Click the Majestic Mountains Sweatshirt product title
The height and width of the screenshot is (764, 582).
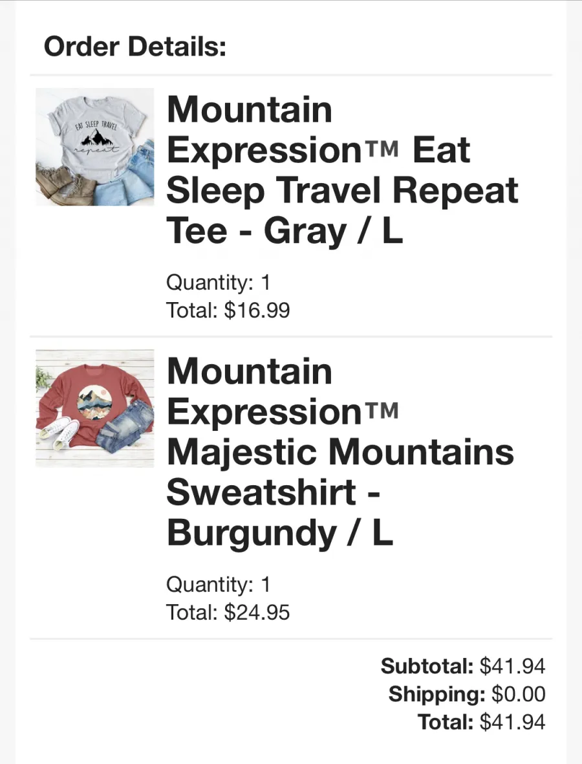pos(340,451)
